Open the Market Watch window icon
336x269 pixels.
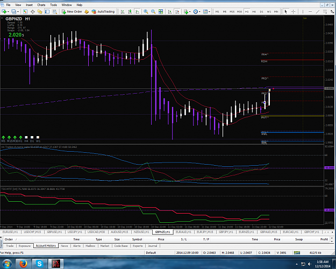pyautogui.click(x=25, y=12)
